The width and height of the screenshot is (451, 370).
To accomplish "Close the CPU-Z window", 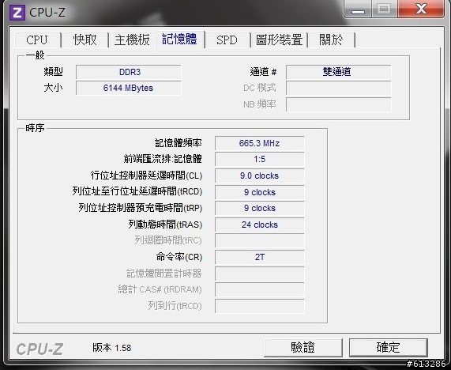I will point(421,9).
